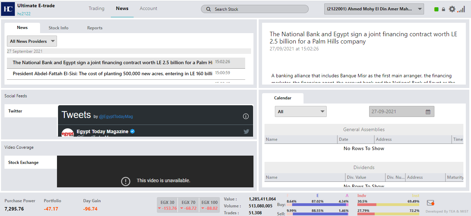471x216 pixels.
Task: Click the verified badge beside Egypt Today Magazine
Action: [x=132, y=131]
